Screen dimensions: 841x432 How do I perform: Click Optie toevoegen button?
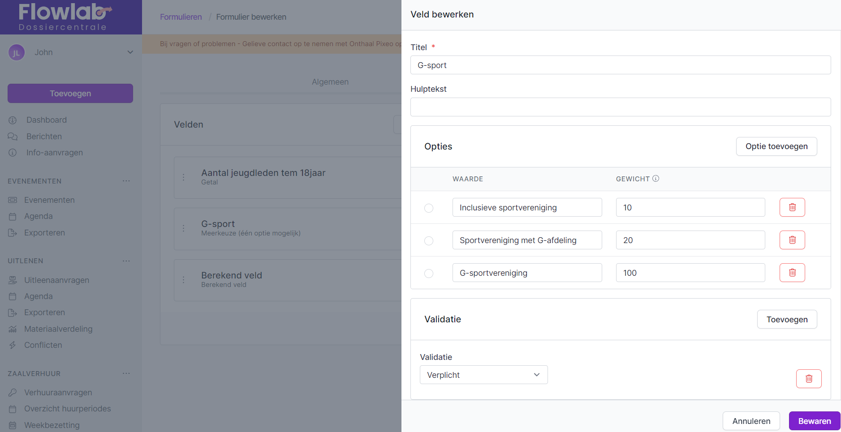pos(776,146)
